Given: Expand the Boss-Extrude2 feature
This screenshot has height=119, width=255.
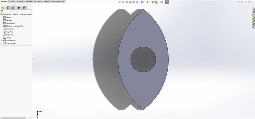Looking at the screenshot, I should (1, 41).
